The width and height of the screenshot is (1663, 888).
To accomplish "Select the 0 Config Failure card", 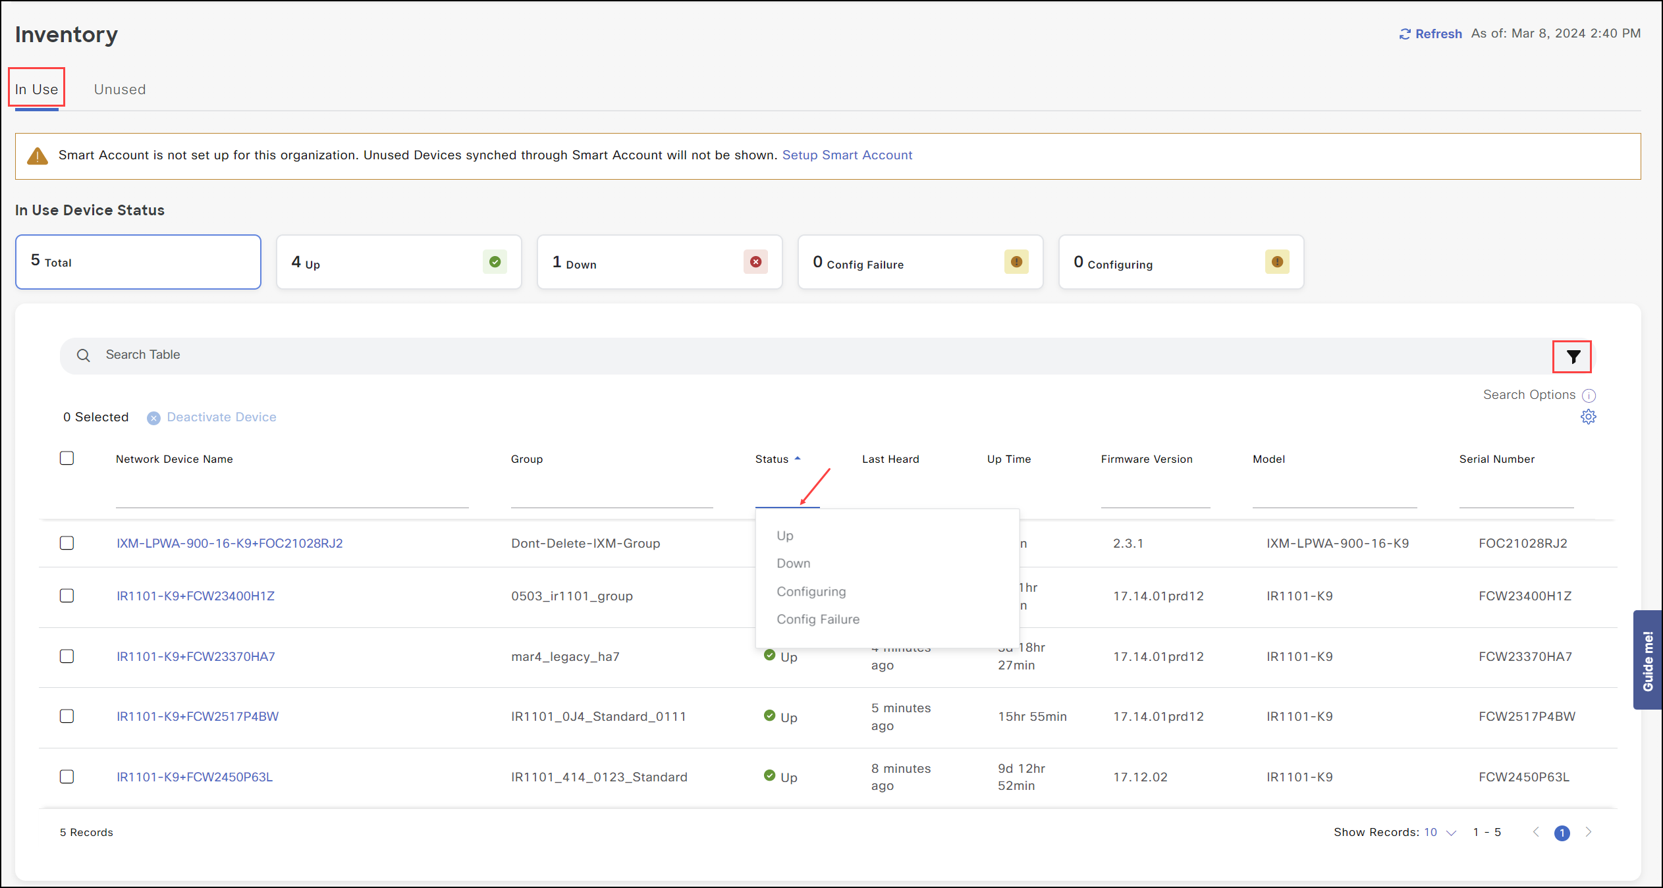I will (x=921, y=262).
